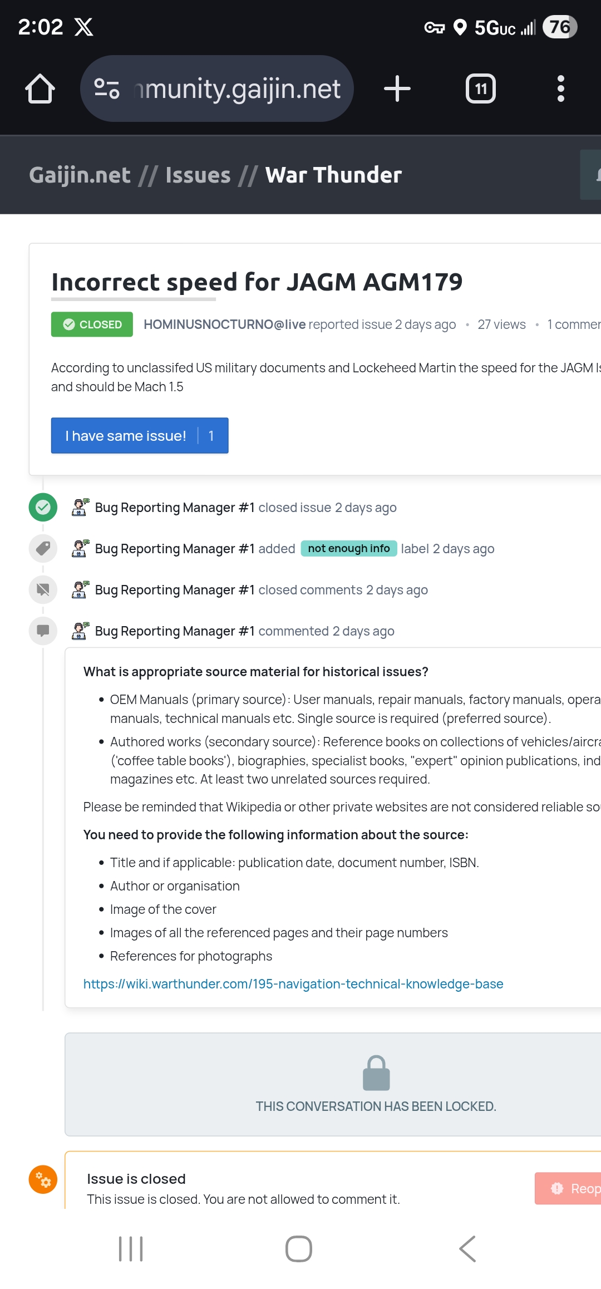Click the label tag timeline icon
Image resolution: width=601 pixels, height=1289 pixels.
point(43,549)
